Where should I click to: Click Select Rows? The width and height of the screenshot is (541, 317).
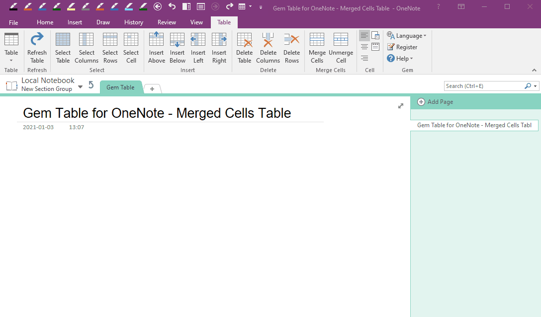coord(110,48)
